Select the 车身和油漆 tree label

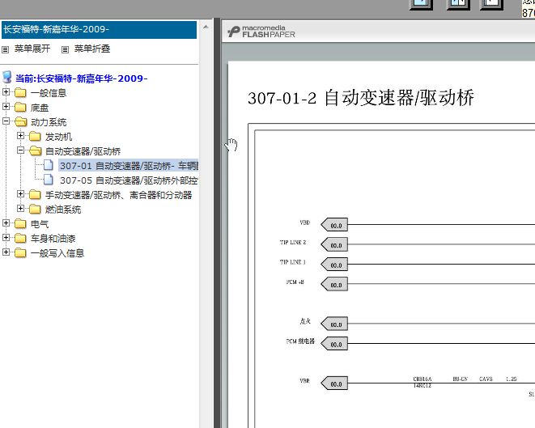[53, 239]
